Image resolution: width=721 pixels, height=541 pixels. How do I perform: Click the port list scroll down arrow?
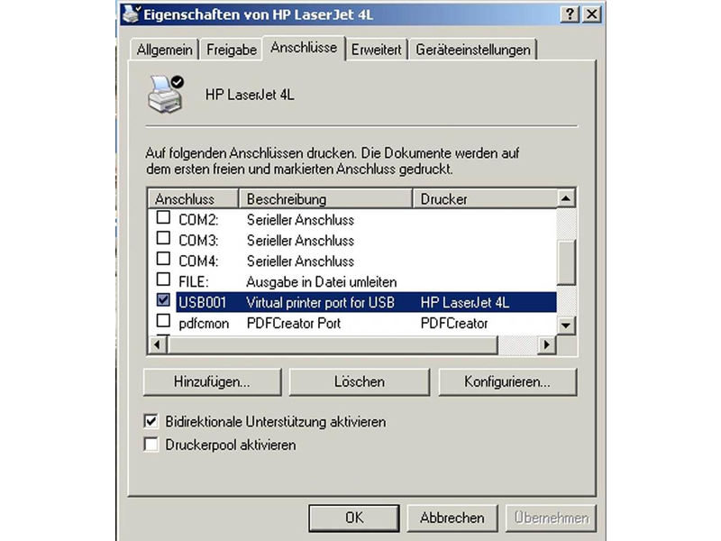[566, 326]
